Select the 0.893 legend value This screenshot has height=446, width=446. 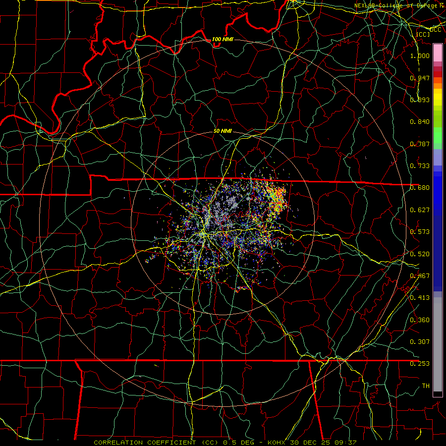click(420, 100)
